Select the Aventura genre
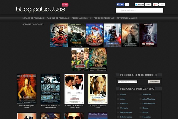Image resolution: width=178 pixels, height=119 pixels. [124, 104]
